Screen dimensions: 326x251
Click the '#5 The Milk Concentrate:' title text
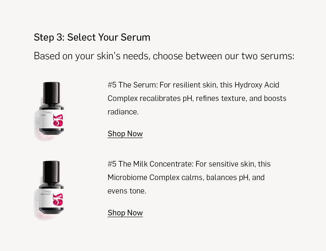[x=151, y=164]
